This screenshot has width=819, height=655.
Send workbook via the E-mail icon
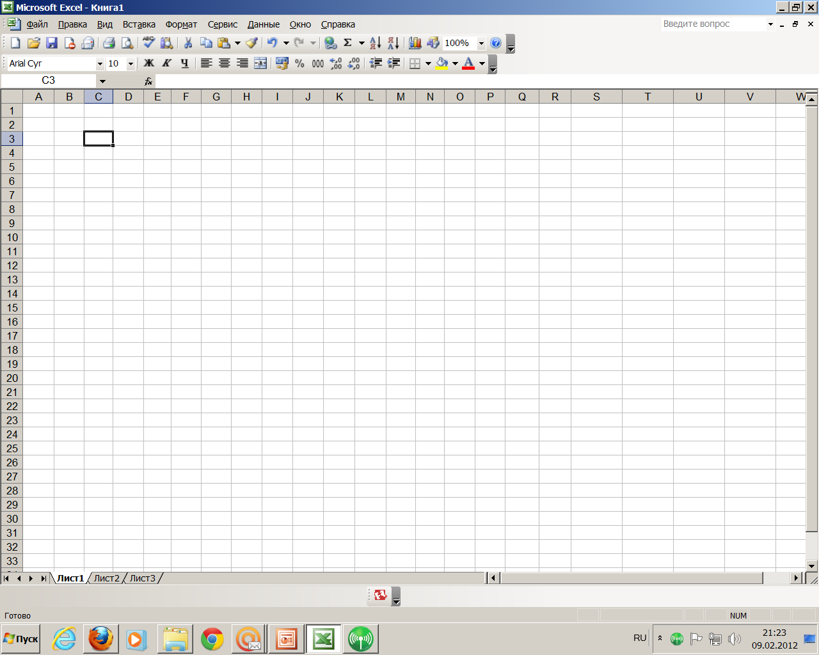tap(88, 43)
